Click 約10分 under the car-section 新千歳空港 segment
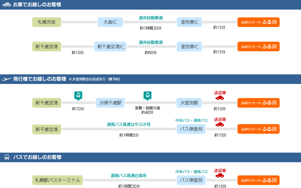 coord(78,52)
